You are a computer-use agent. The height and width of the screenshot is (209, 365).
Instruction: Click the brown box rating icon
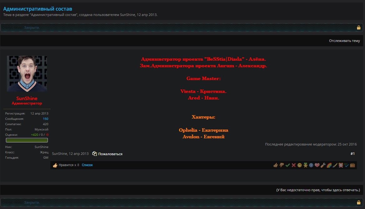pyautogui.click(x=352, y=165)
